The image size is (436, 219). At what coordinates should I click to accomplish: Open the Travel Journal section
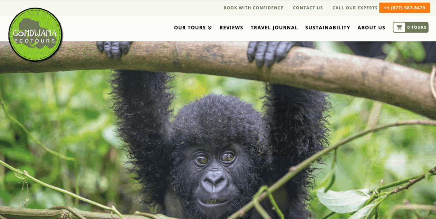tap(274, 28)
